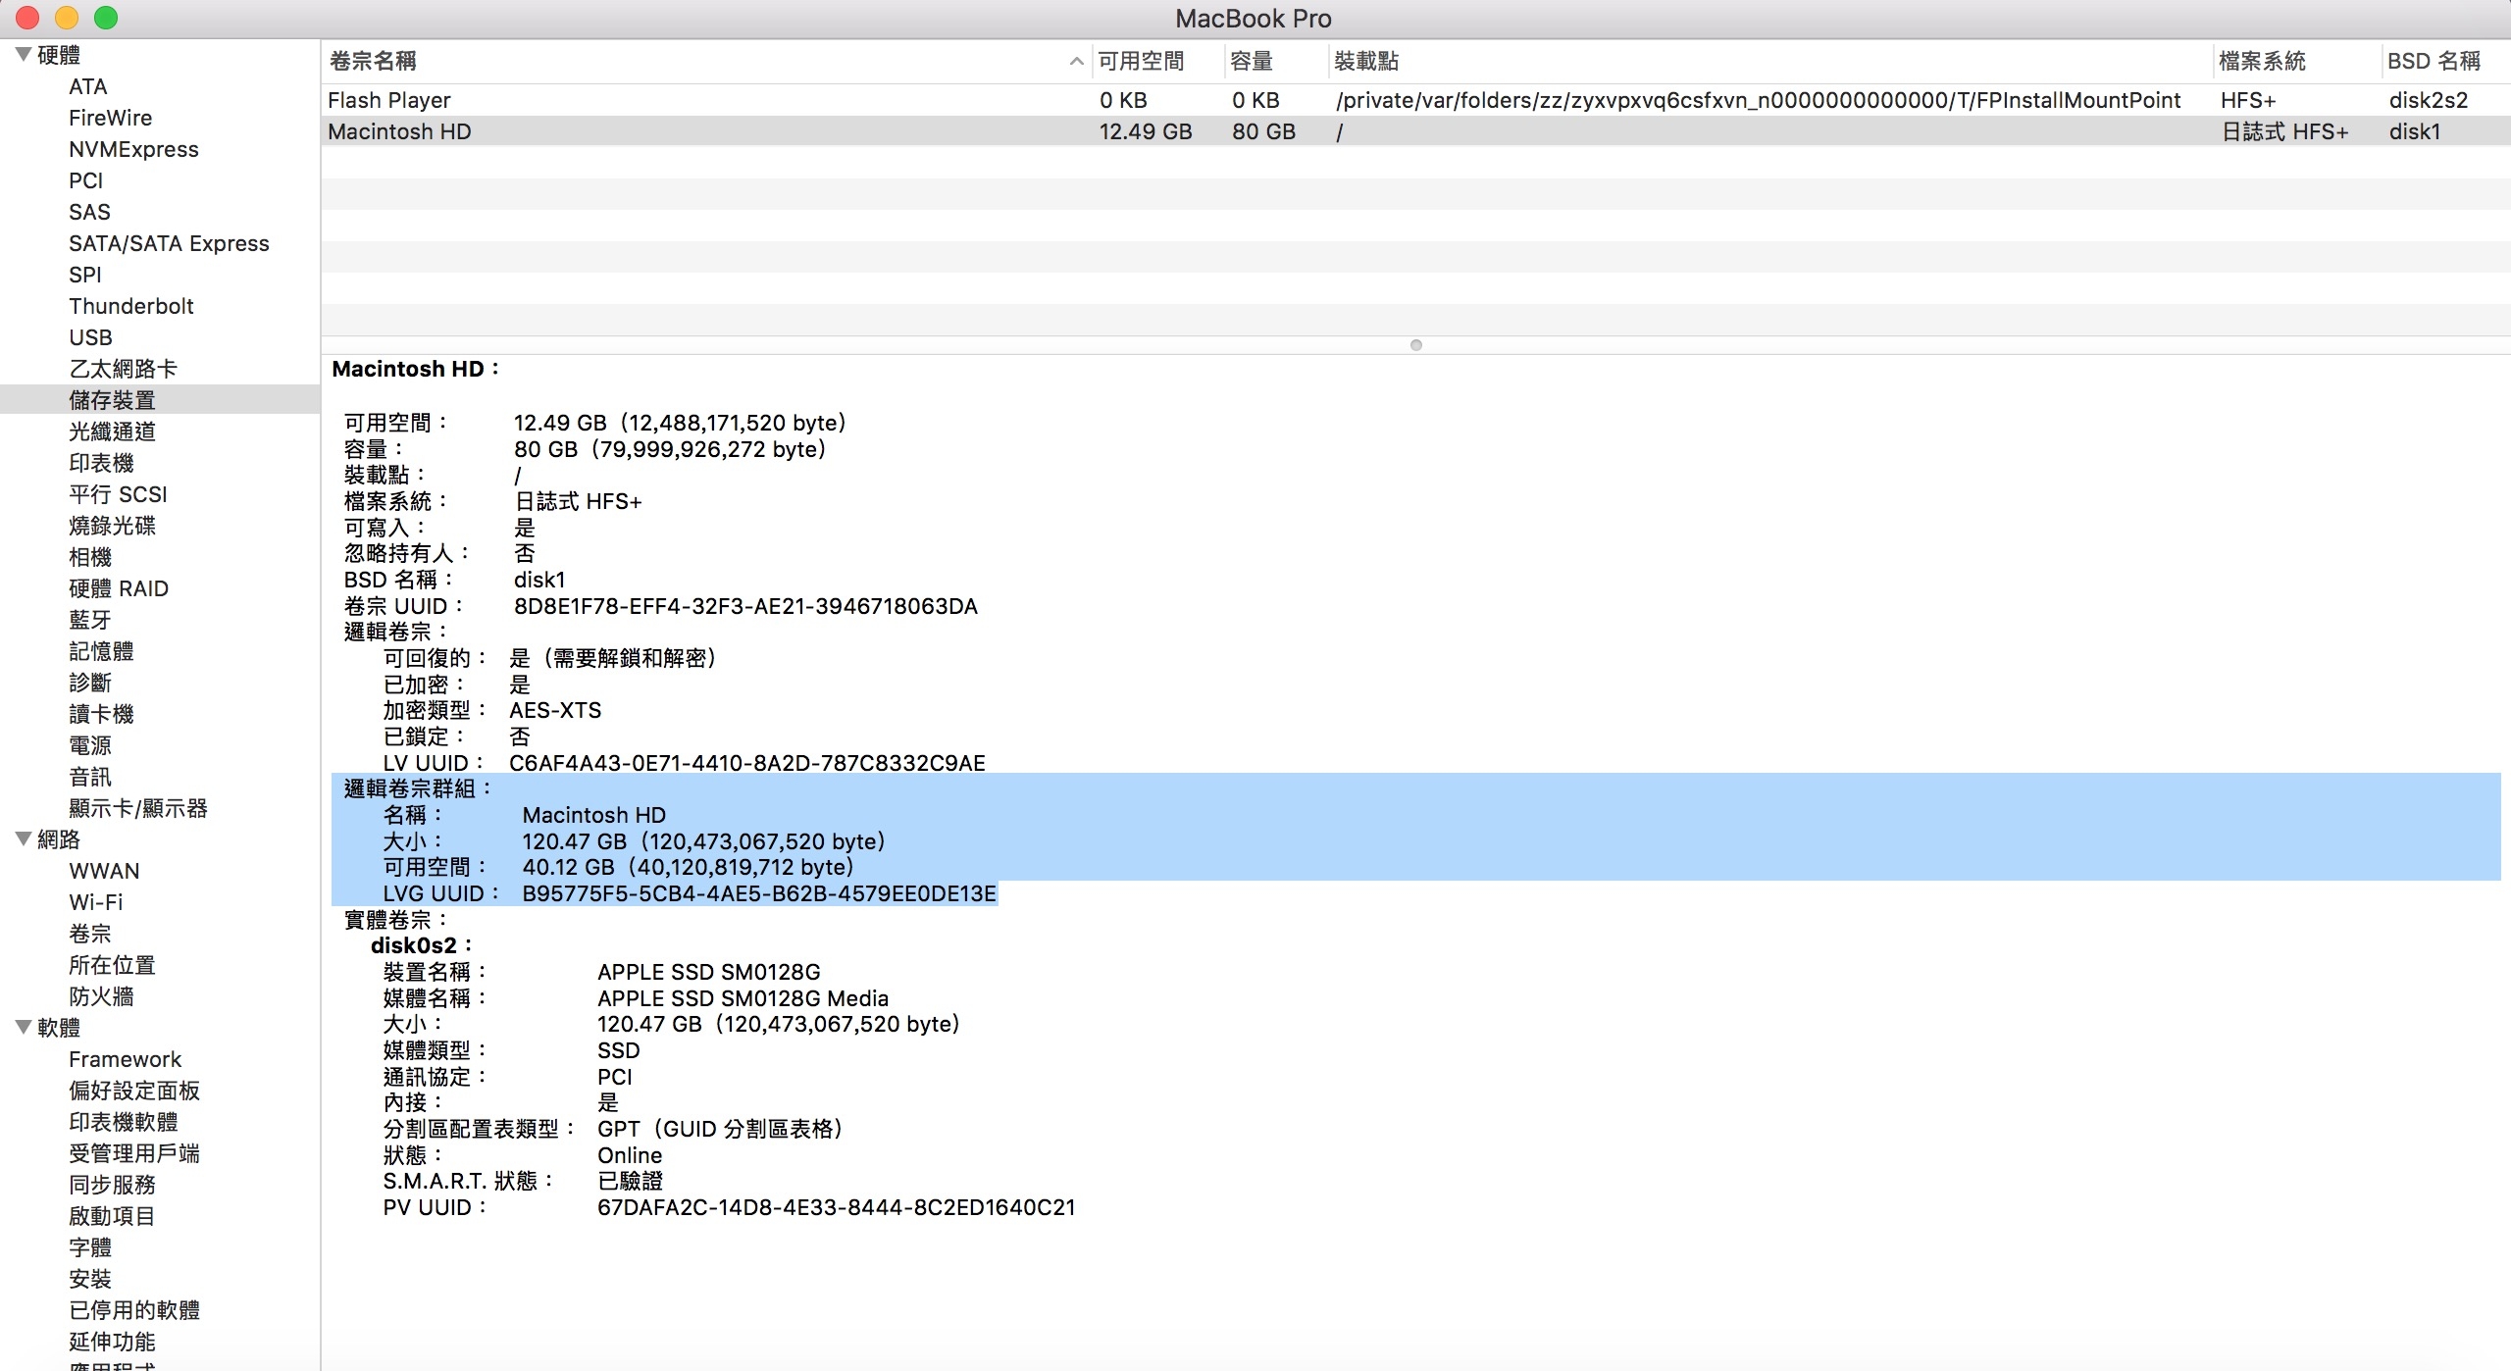Open 防火牆 firewall in the sidebar
This screenshot has height=1371, width=2511.
(101, 996)
